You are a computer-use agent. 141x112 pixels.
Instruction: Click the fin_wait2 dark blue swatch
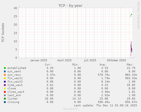point(5,82)
